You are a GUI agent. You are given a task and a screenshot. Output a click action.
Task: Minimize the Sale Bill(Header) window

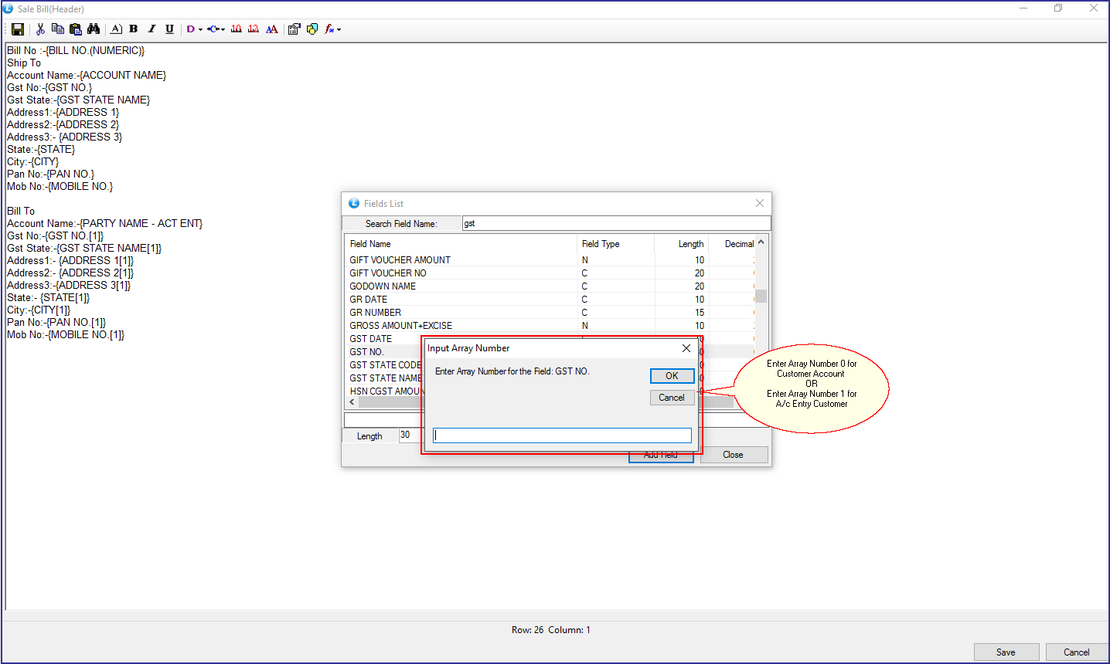(1023, 8)
